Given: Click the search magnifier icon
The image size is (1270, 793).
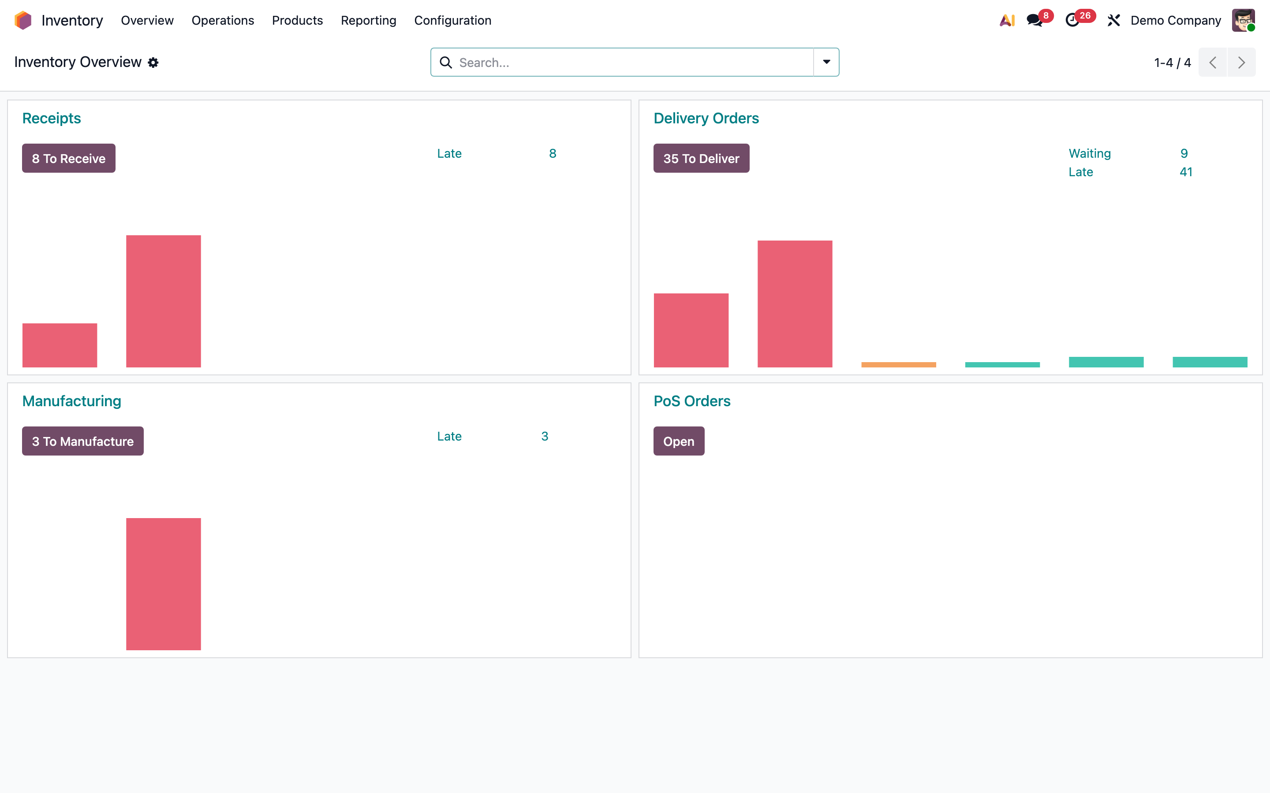Looking at the screenshot, I should (445, 63).
